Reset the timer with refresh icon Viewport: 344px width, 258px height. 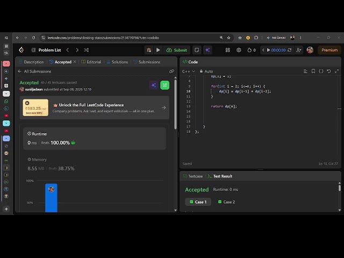click(x=290, y=50)
